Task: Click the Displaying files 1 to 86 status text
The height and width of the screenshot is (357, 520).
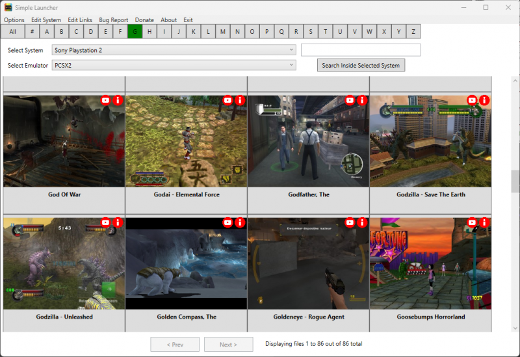Action: 313,344
